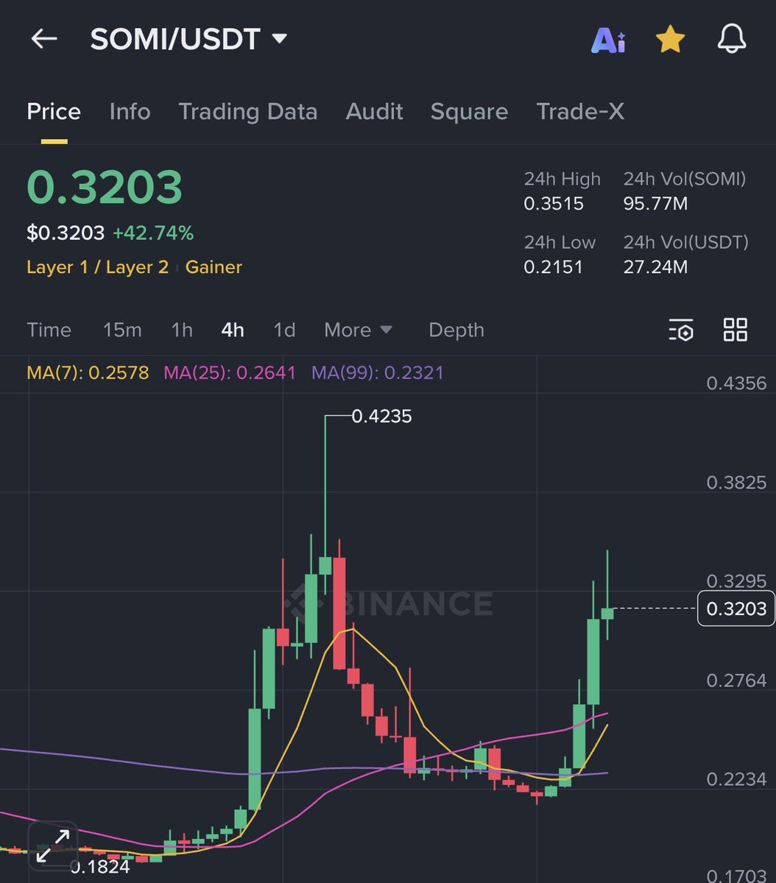Tap the MA(25): 0.2641 indicator label

230,372
